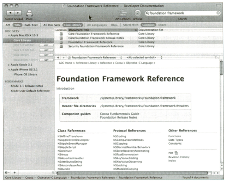This screenshot has width=226, height=182.
Task: Open the C popup at the navigation bar's right
Action: coord(216,57)
